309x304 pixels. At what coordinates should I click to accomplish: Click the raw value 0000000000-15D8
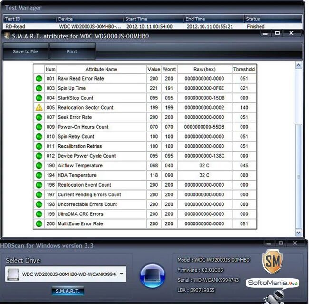pos(204,98)
